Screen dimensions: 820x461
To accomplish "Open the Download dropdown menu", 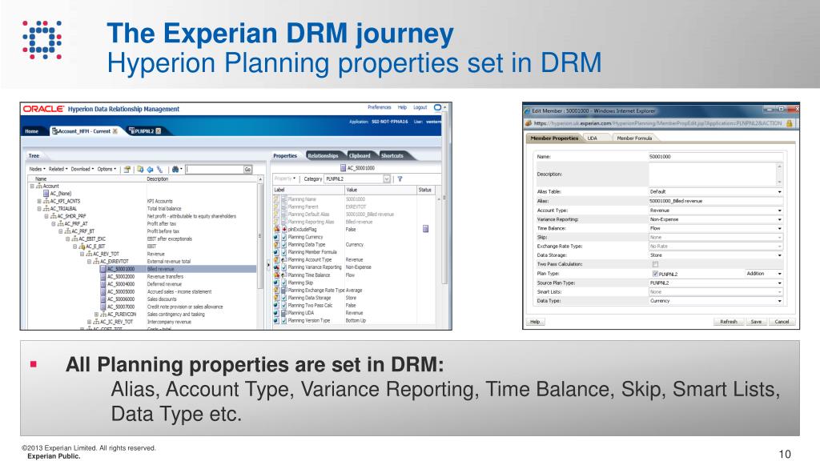I will 82,170.
